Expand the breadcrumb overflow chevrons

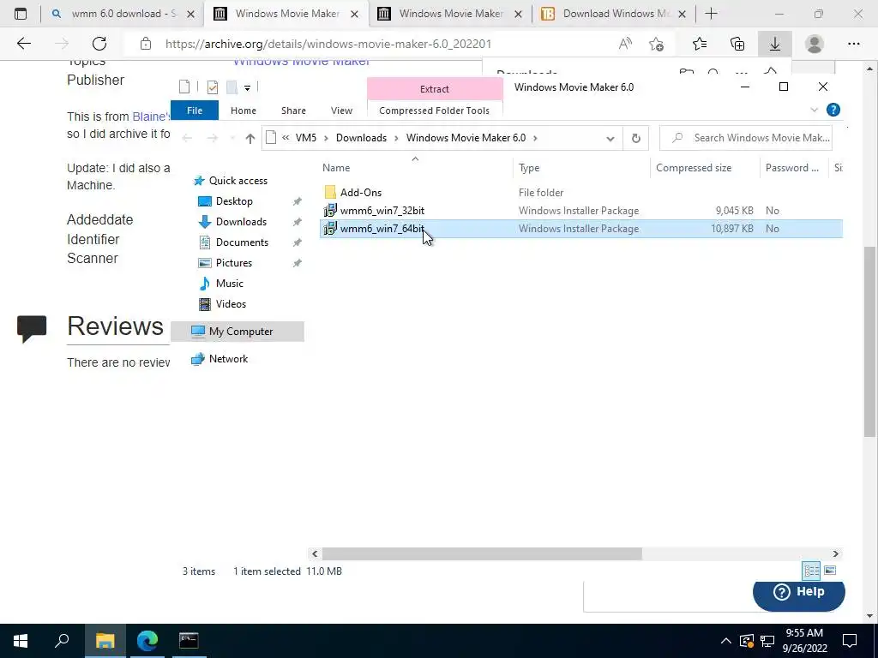[x=286, y=138]
